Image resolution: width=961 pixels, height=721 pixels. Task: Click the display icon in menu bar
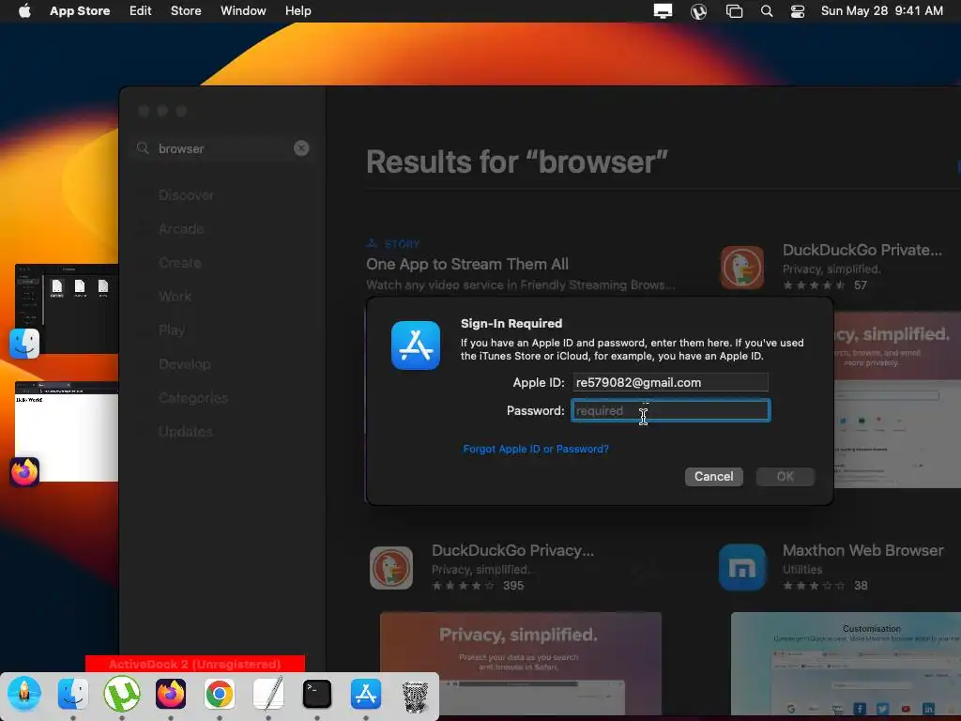pos(663,11)
